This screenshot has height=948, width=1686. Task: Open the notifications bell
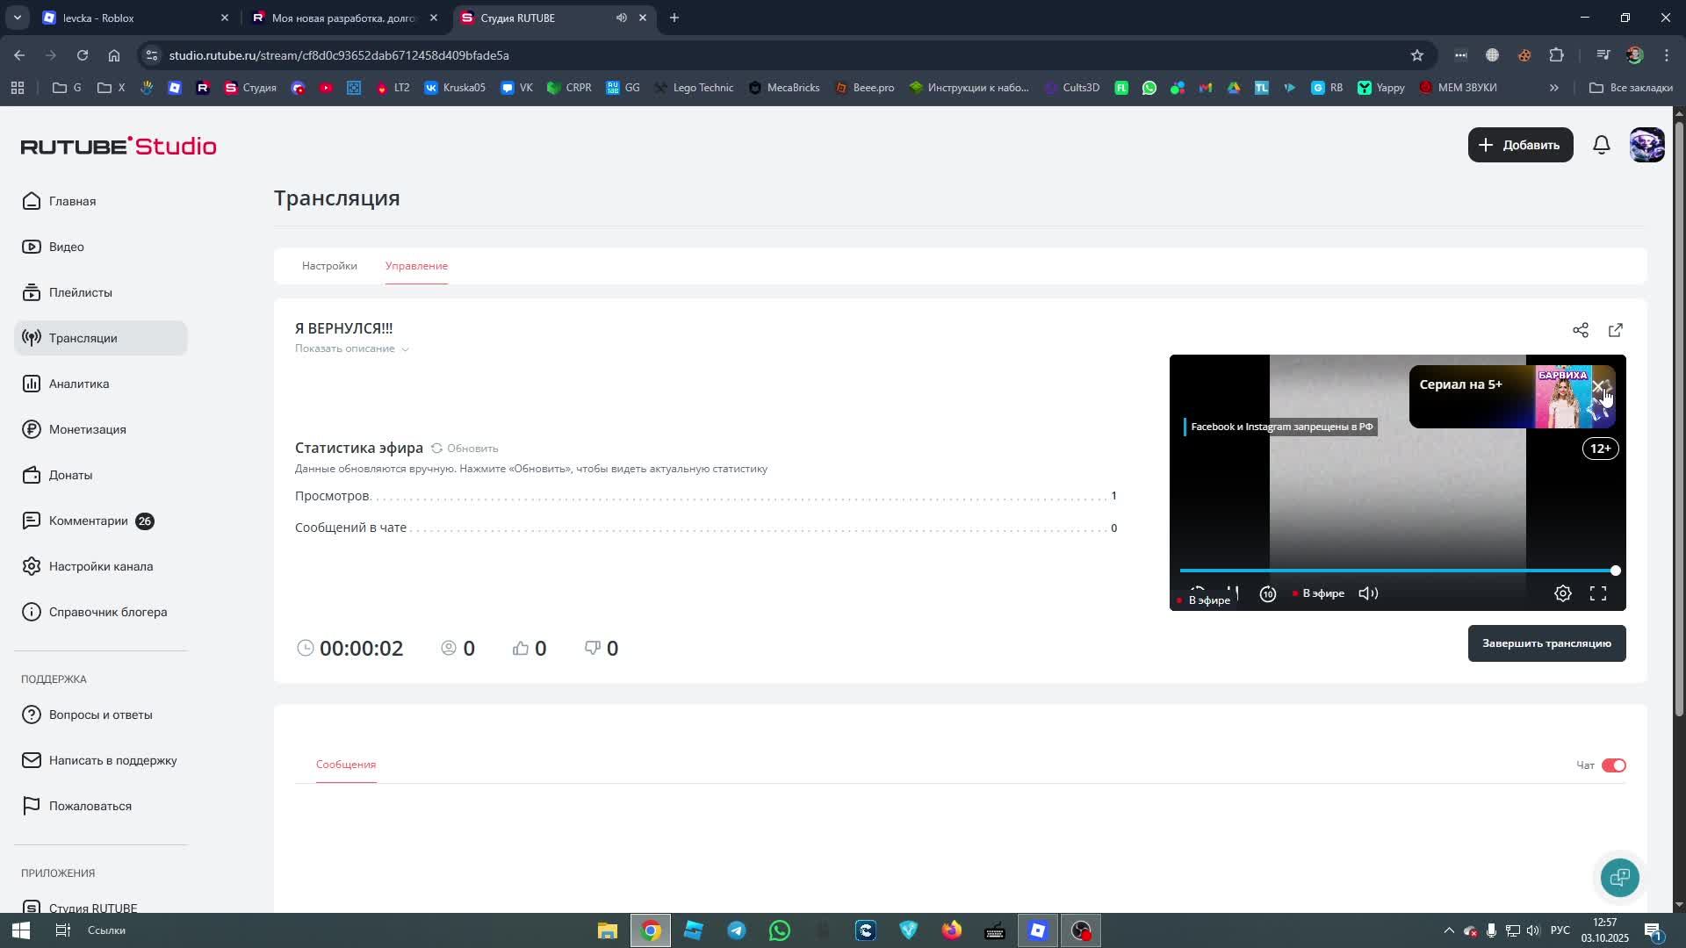1602,145
